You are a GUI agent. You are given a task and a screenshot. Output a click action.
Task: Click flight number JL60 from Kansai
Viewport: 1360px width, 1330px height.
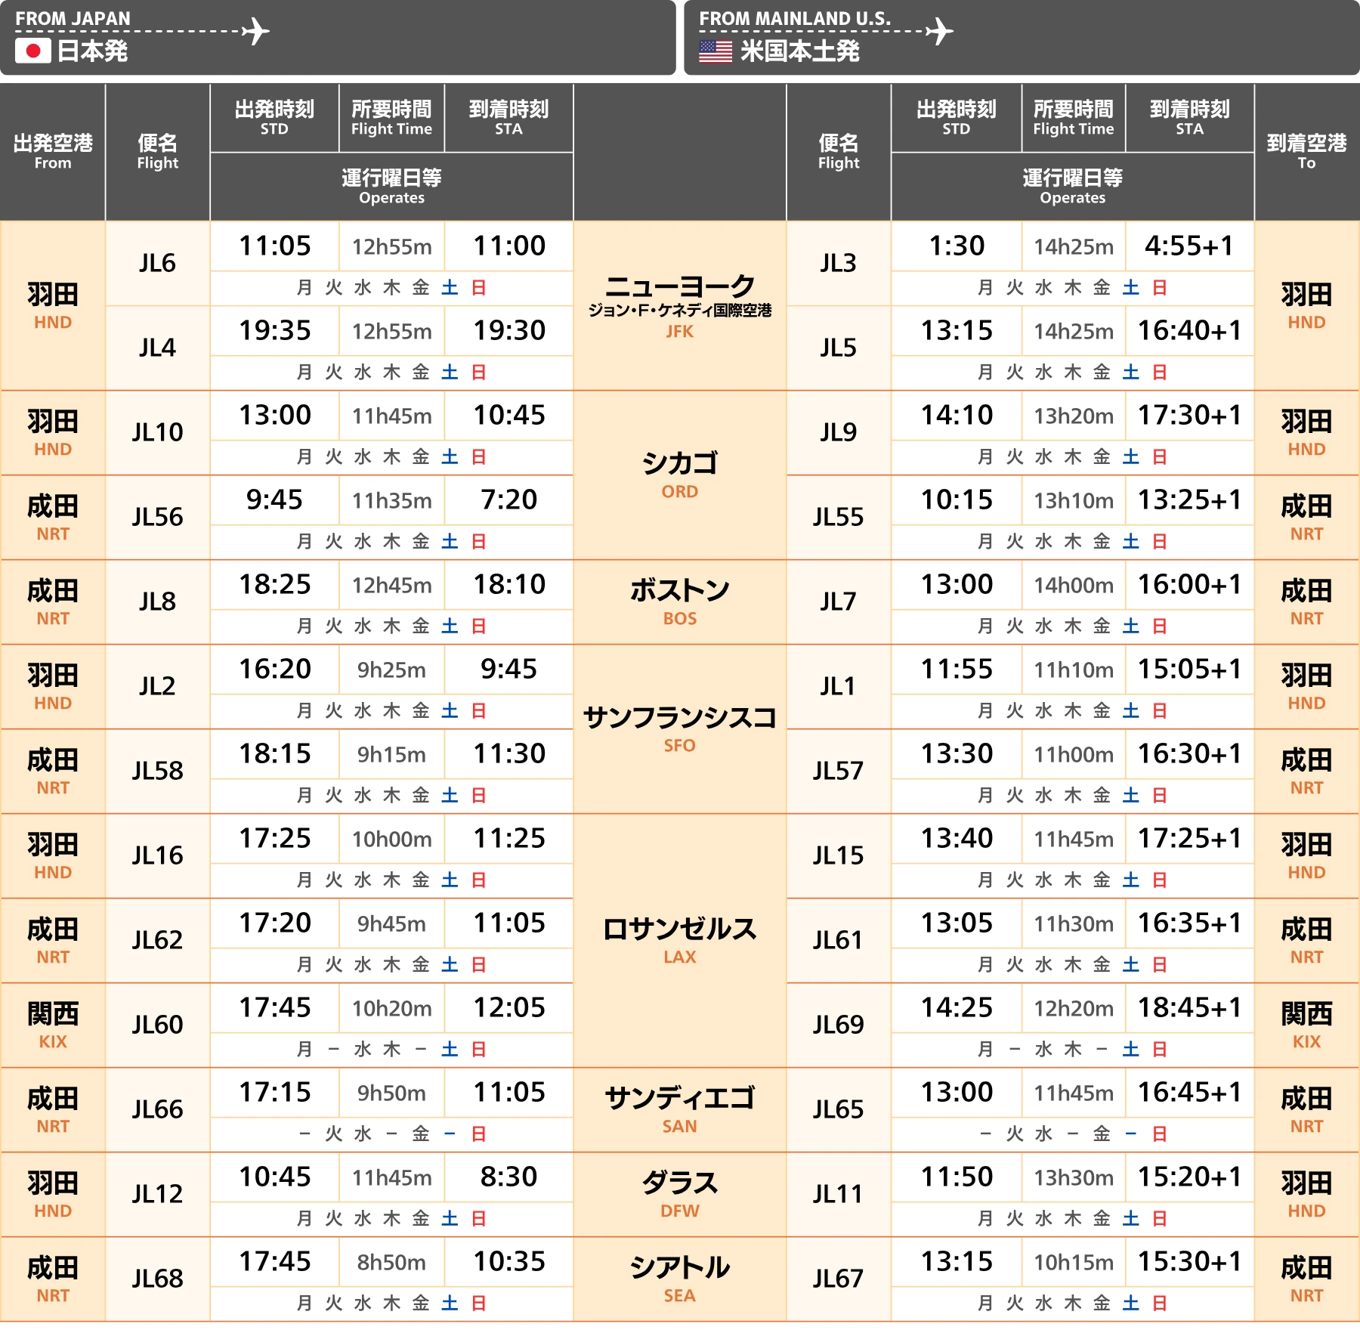coord(157,1025)
